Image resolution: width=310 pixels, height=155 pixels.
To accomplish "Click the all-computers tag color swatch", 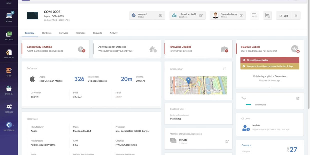I will coord(248,105).
